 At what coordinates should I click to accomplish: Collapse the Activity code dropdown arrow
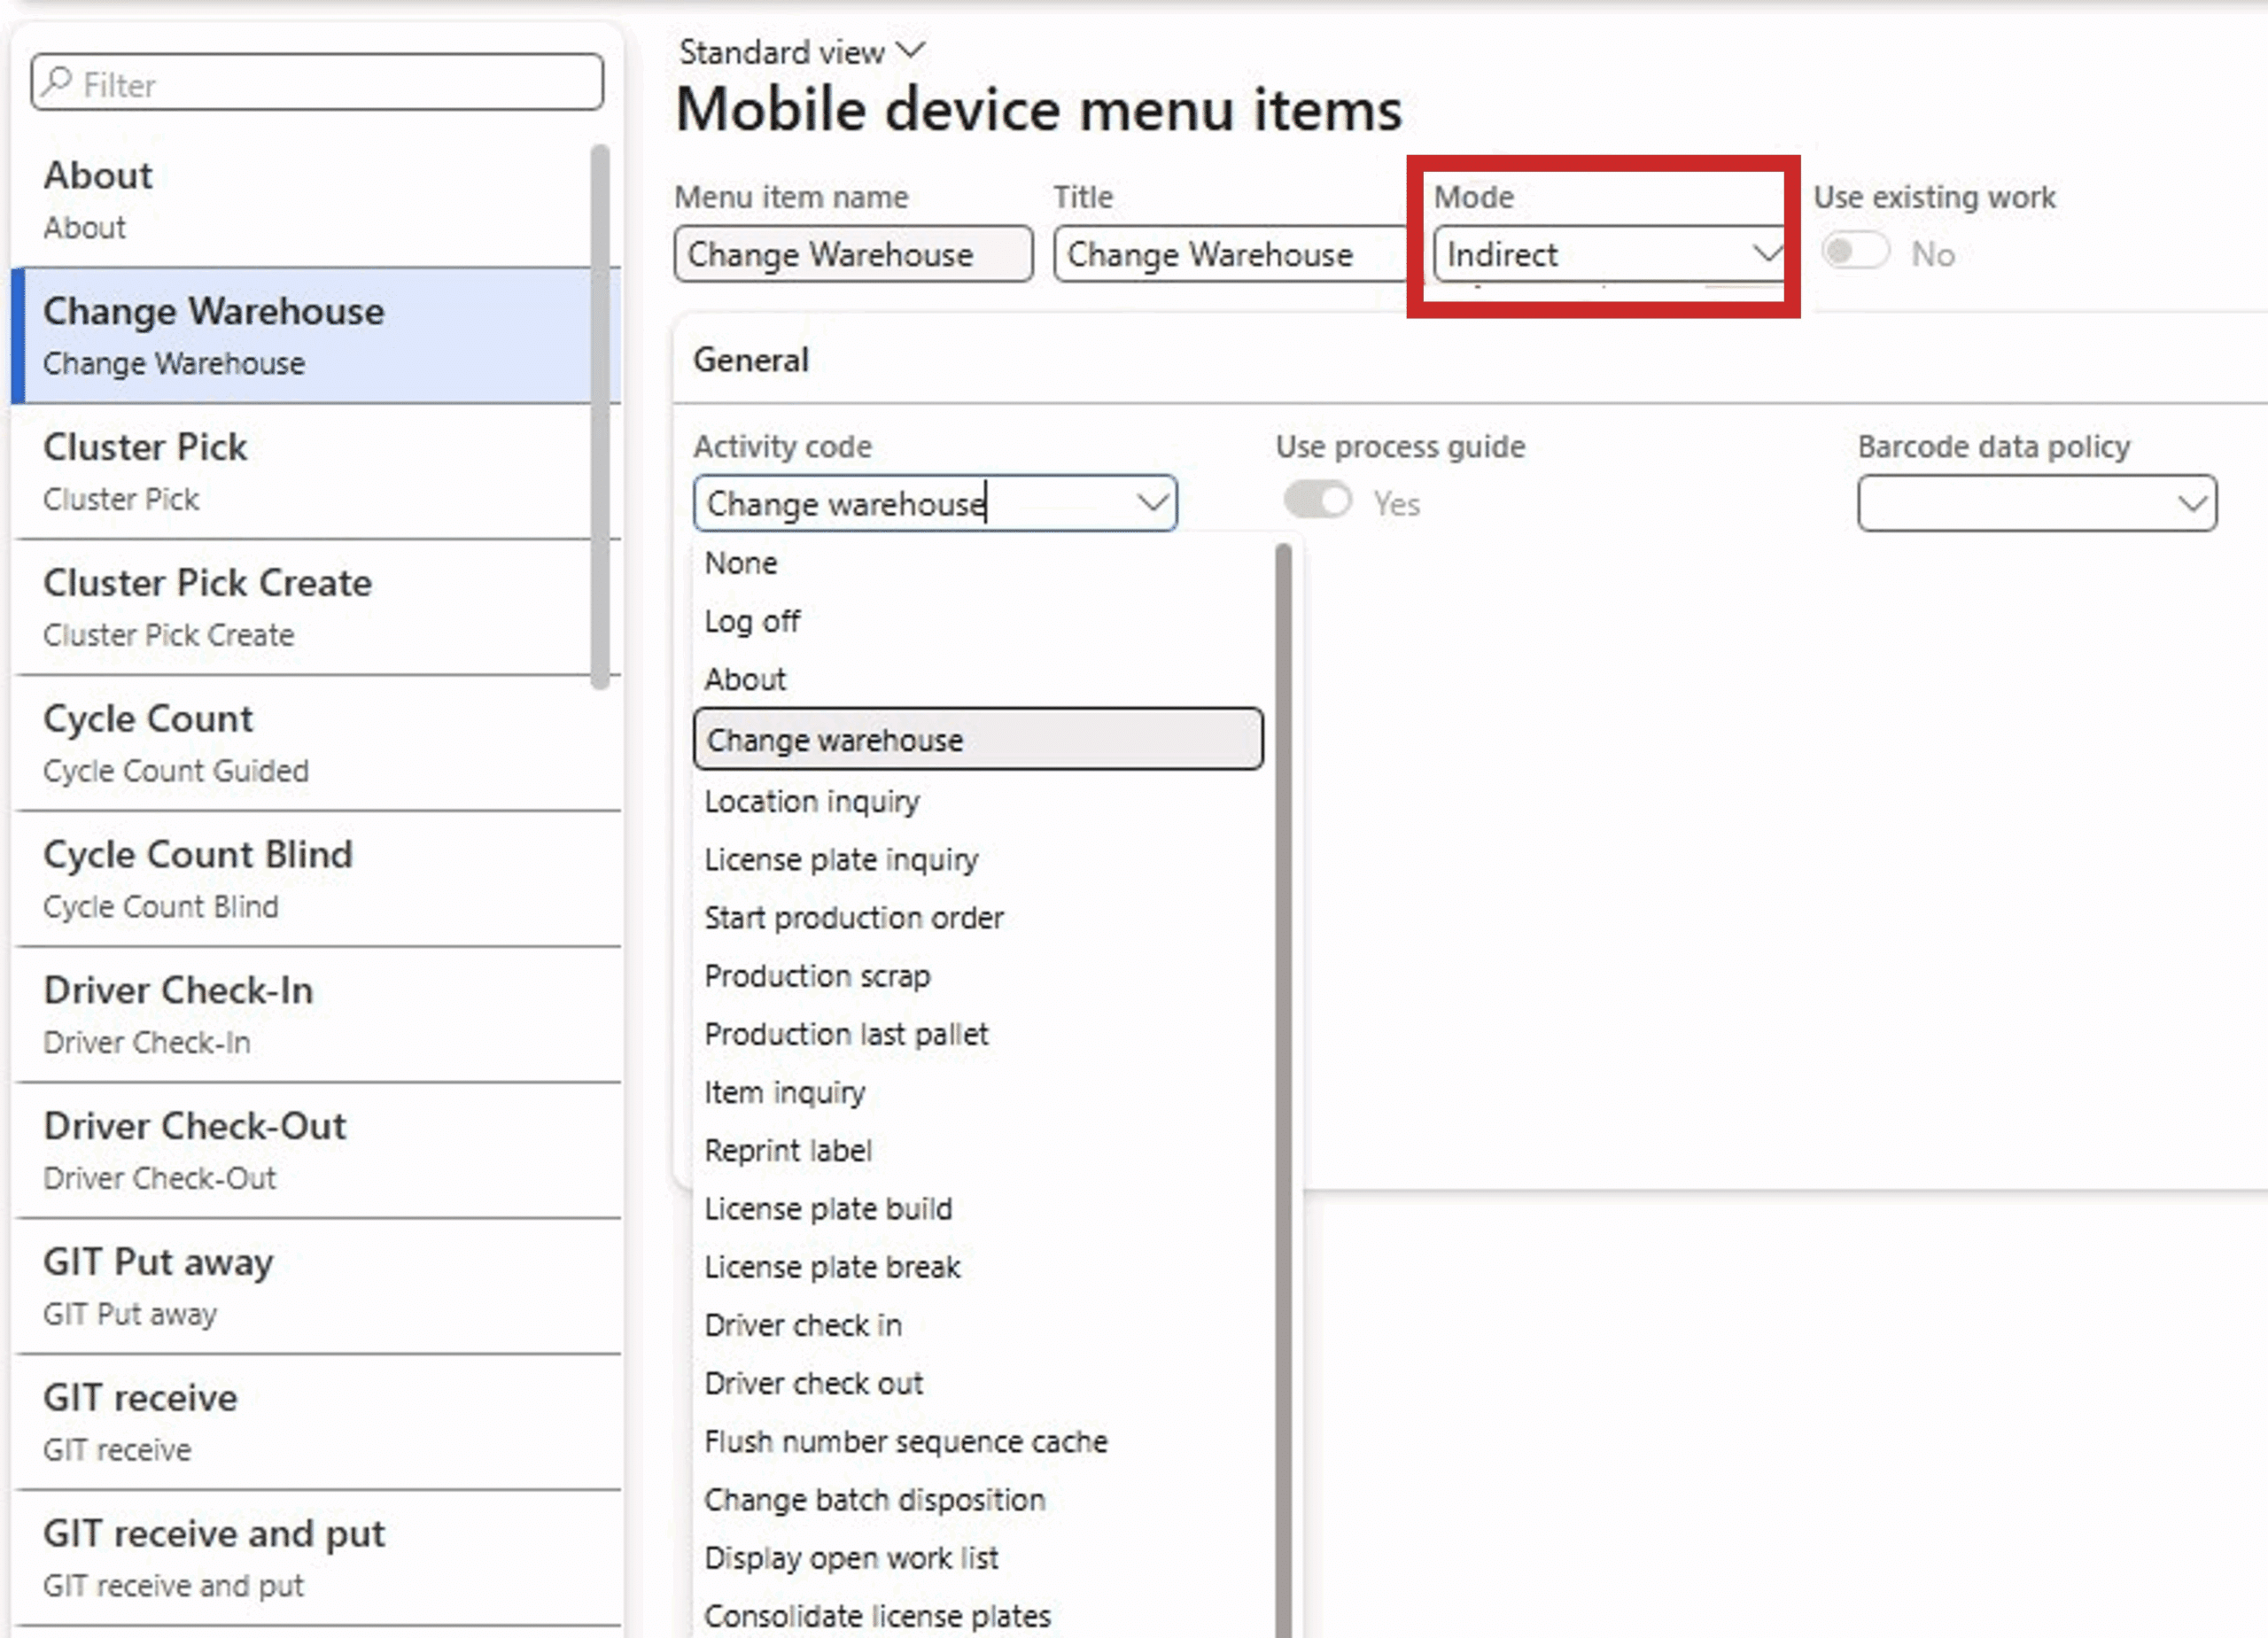(x=1153, y=503)
